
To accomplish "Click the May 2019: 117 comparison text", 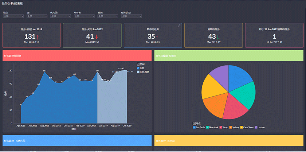I will point(31,42).
